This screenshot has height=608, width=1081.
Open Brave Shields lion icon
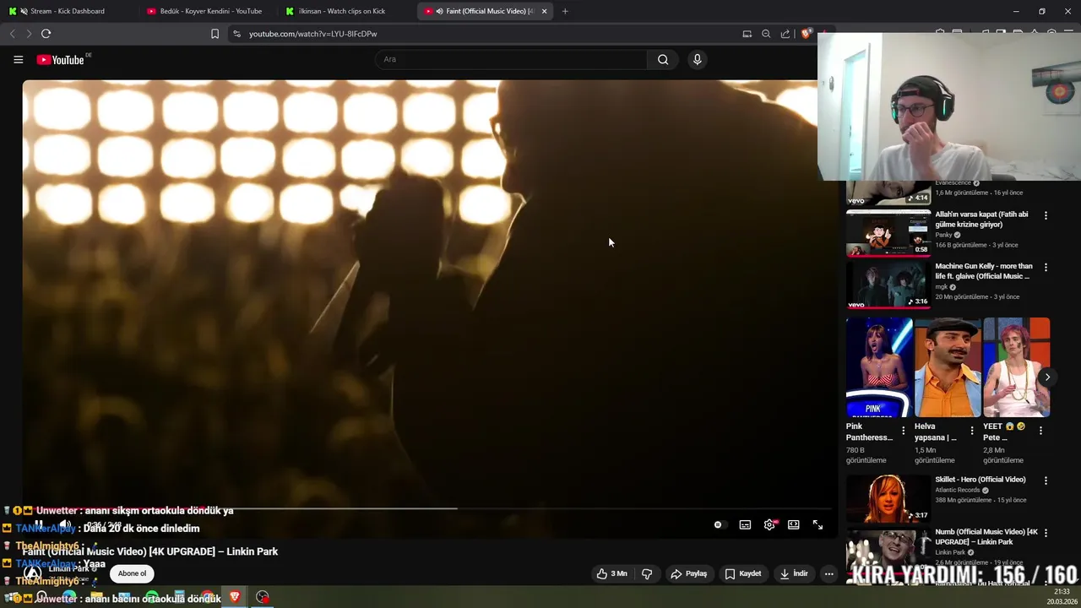click(x=806, y=34)
